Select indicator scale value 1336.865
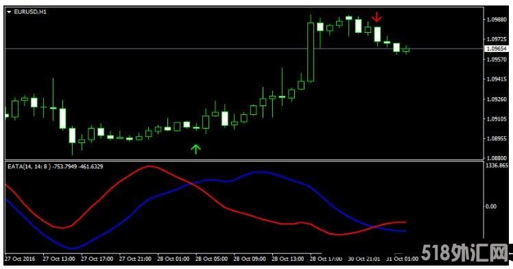513x269 pixels. tap(497, 166)
